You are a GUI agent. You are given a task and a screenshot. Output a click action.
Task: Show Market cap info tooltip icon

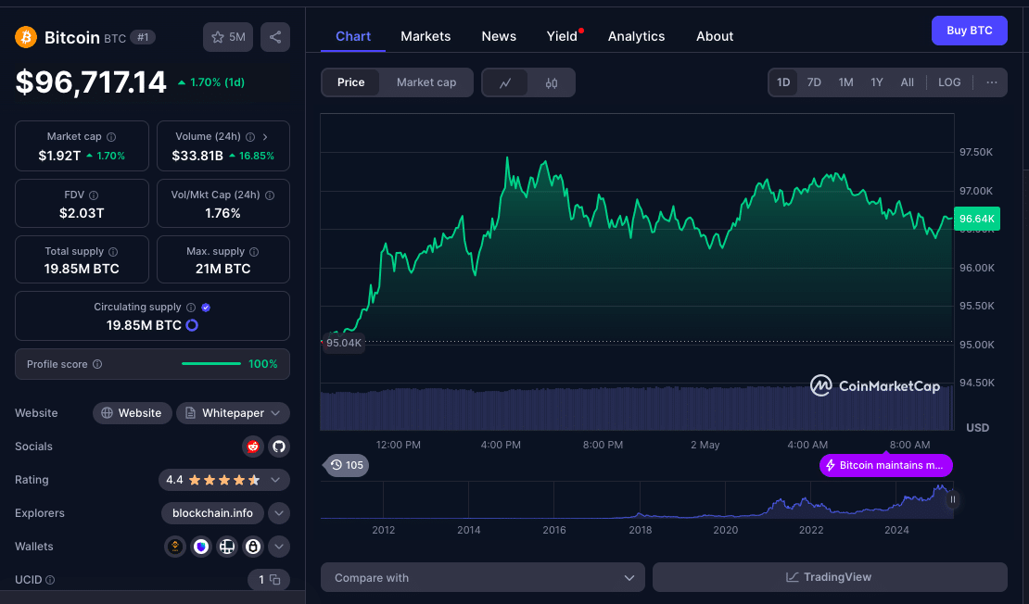tap(111, 137)
